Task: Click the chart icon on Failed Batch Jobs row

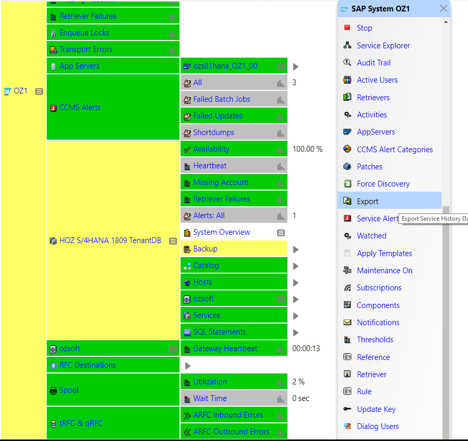Action: [281, 100]
